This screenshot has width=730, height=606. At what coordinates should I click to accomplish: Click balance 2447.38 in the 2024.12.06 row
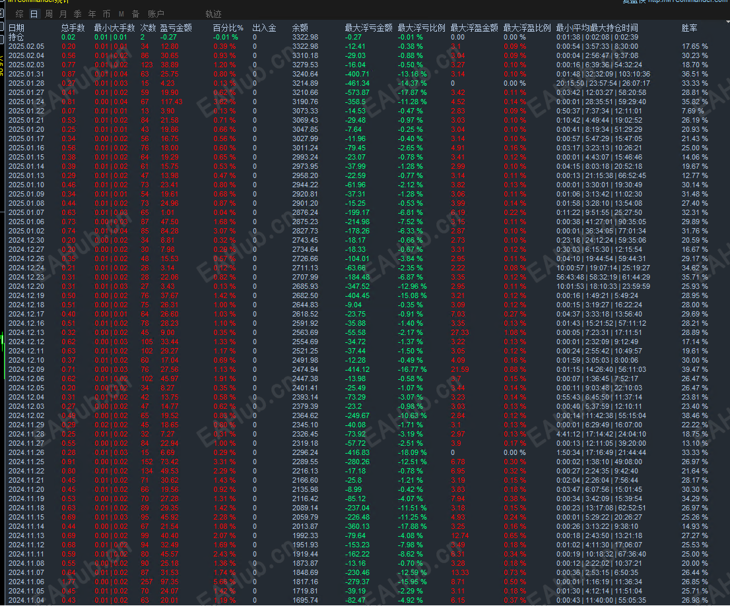tap(306, 379)
